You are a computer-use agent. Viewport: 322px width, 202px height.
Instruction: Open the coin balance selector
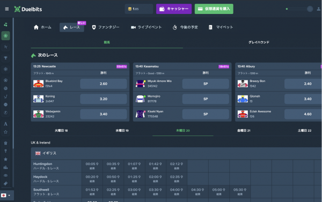pos(139,9)
